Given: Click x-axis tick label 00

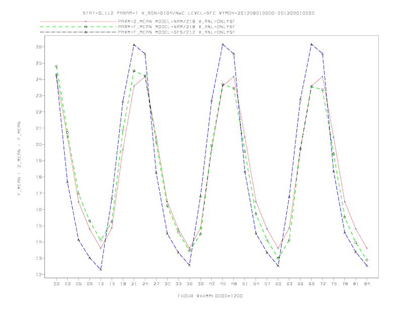Looking at the screenshot, I should [57, 284].
